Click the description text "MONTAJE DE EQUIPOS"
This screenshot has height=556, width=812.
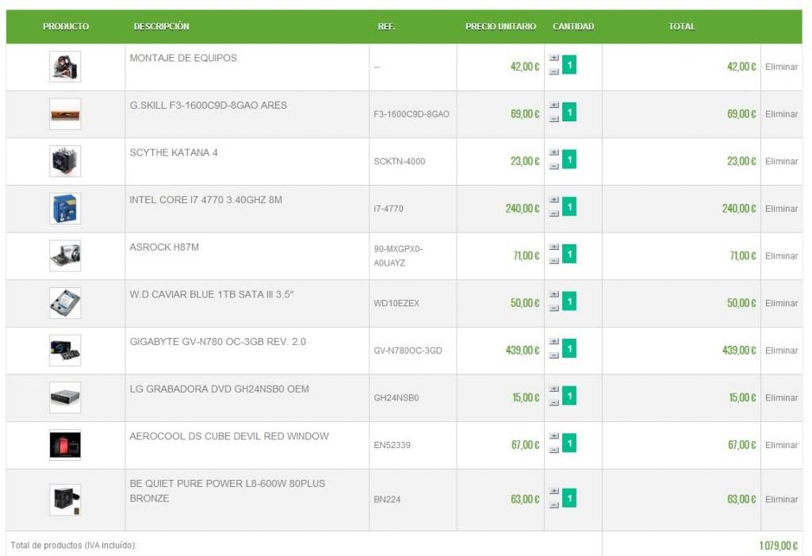coord(183,58)
